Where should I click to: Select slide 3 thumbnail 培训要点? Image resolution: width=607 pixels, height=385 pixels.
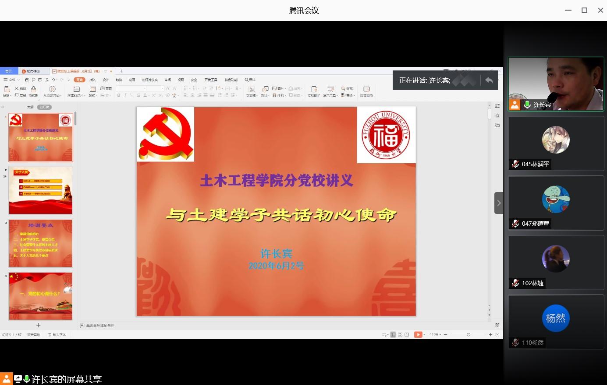[x=41, y=243]
